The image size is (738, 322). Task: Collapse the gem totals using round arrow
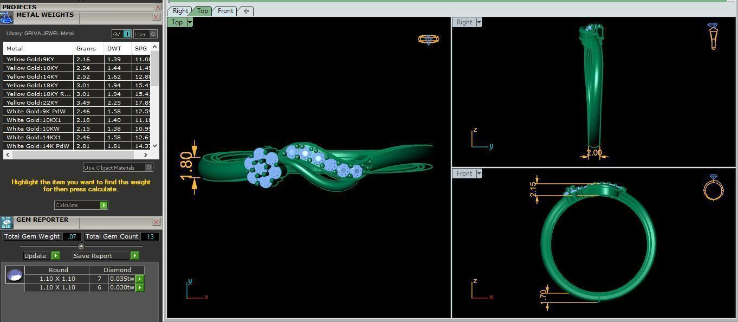click(x=81, y=246)
